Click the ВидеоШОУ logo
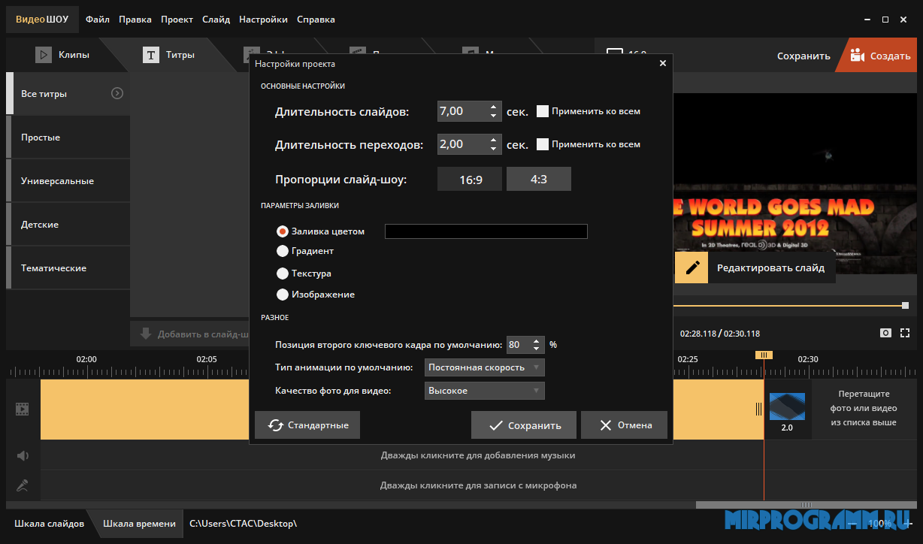The height and width of the screenshot is (544, 923). coord(42,20)
